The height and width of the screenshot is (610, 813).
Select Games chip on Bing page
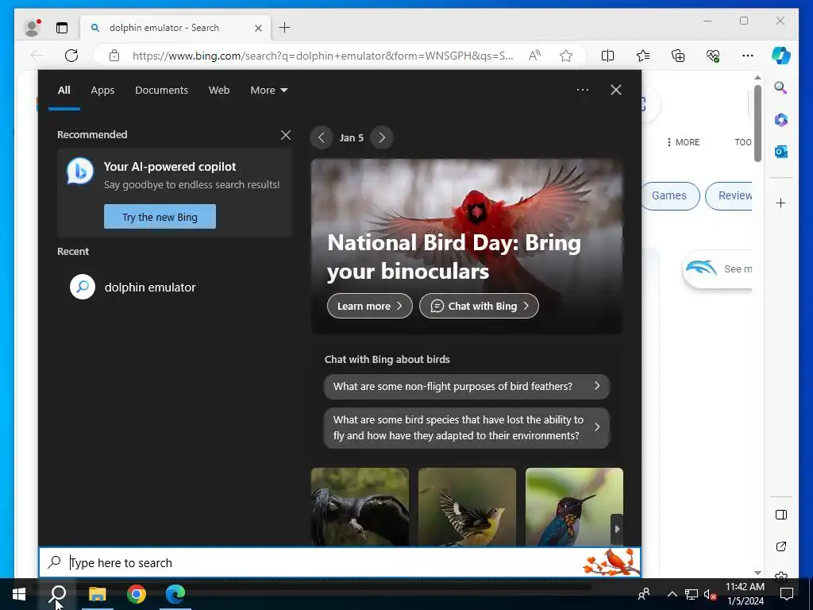coord(669,195)
